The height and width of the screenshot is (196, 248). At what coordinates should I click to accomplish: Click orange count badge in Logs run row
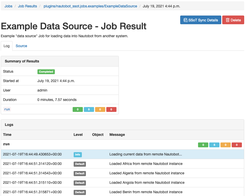click(226, 145)
